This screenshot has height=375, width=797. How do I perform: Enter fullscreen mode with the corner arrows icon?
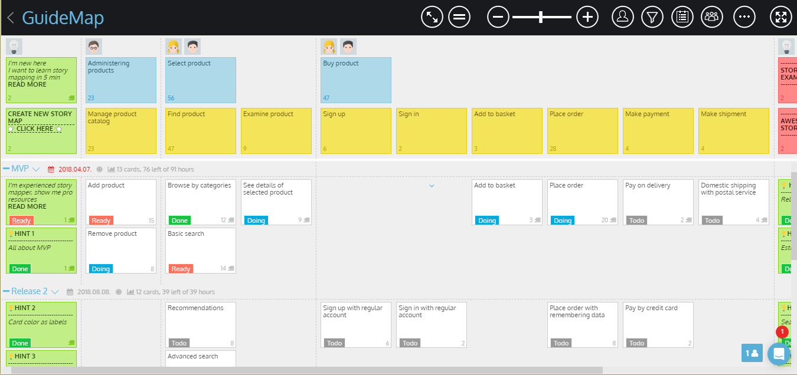pyautogui.click(x=781, y=17)
